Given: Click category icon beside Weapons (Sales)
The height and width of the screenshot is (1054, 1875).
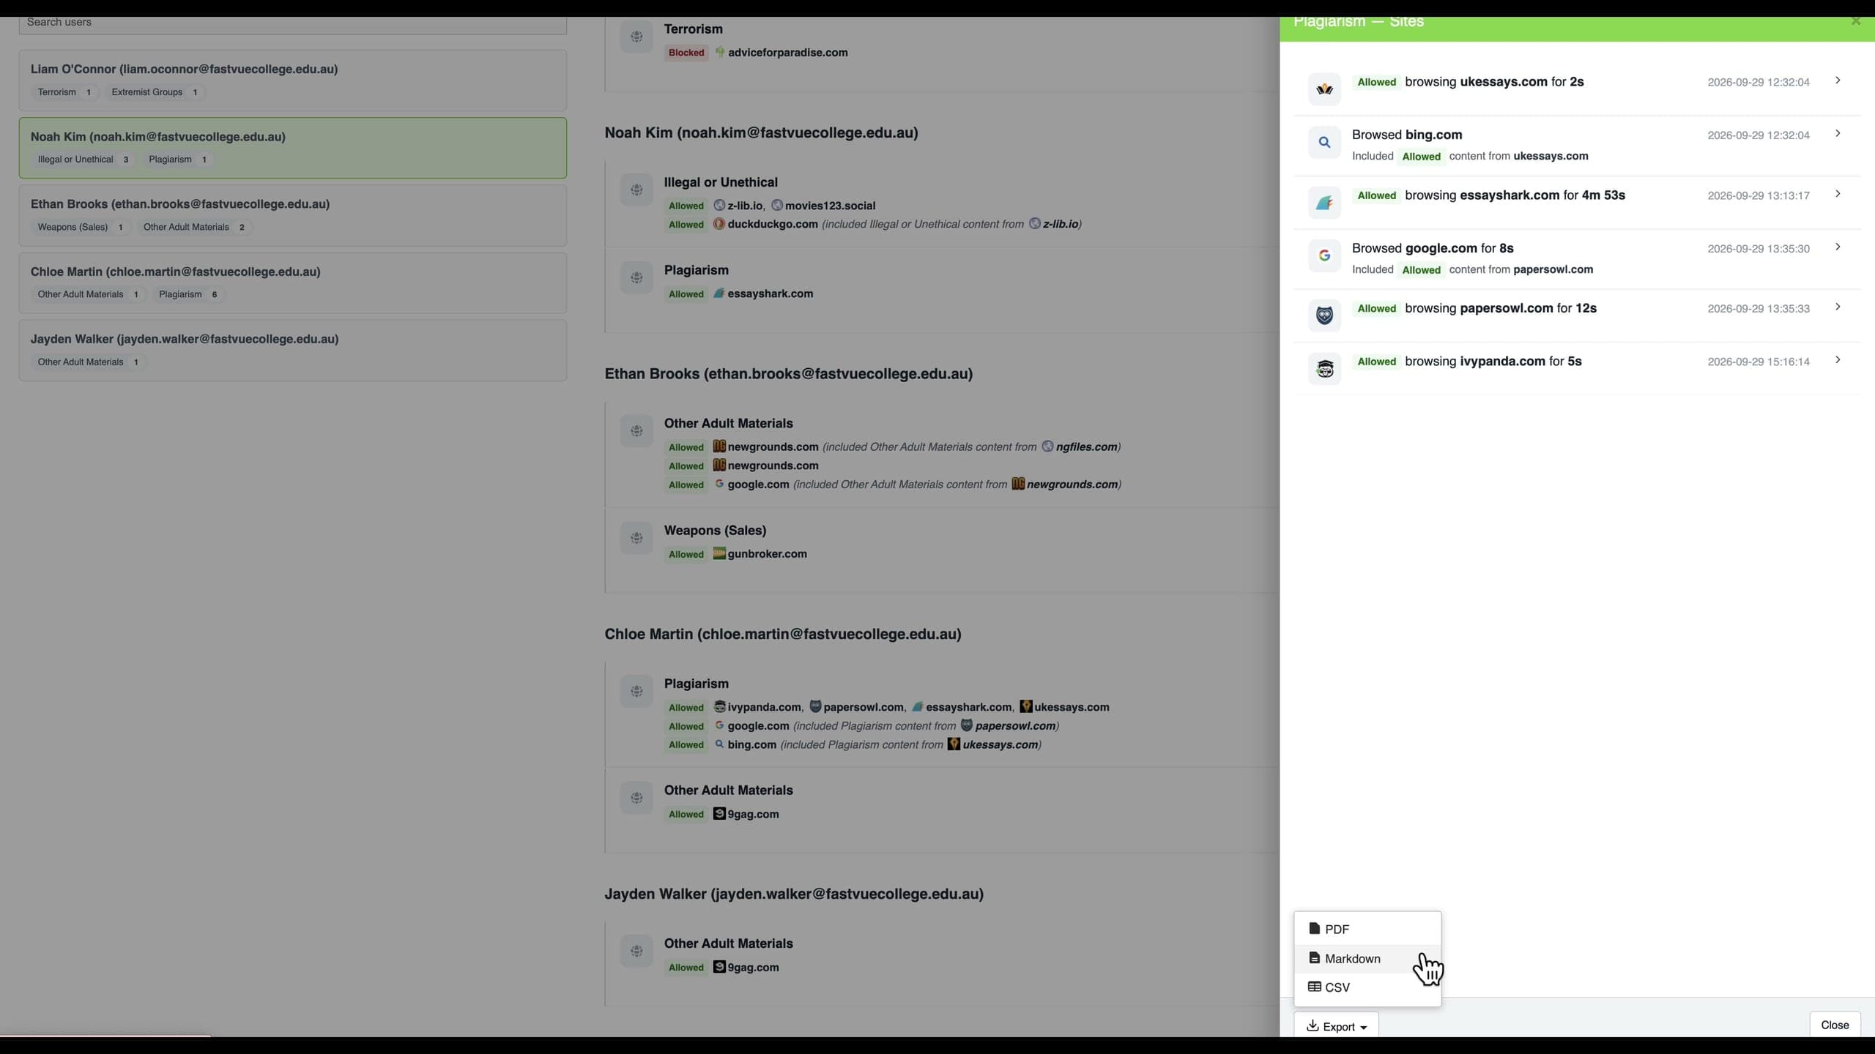Looking at the screenshot, I should (x=636, y=538).
